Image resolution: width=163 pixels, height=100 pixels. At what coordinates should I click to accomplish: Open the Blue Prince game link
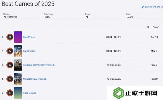[29, 37]
